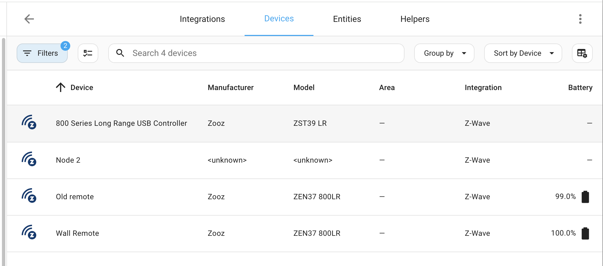Click Z-Wave icon beside Wall Remote
Image resolution: width=603 pixels, height=266 pixels.
tap(29, 232)
